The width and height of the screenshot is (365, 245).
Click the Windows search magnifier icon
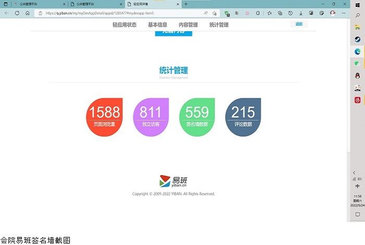coord(358,16)
